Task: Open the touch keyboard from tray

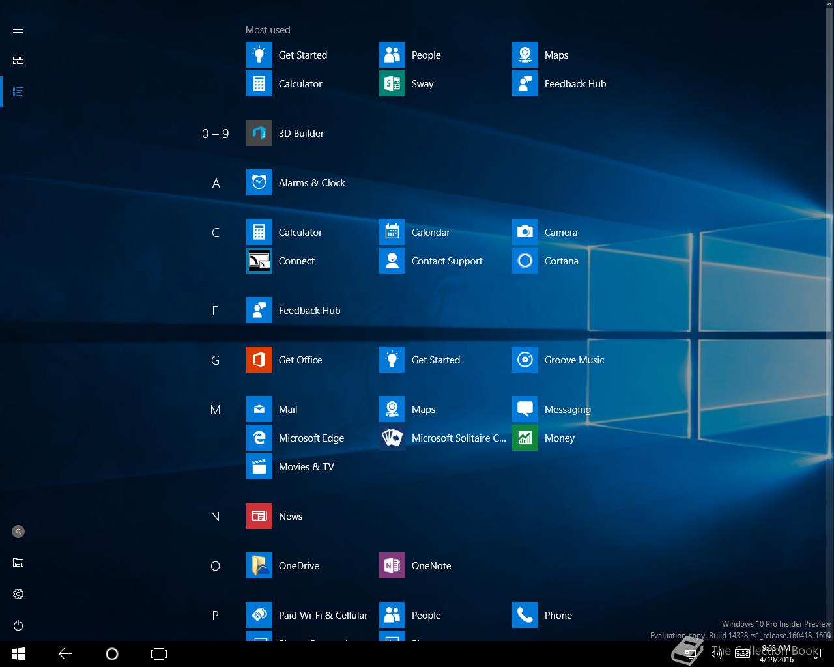Action: click(742, 654)
